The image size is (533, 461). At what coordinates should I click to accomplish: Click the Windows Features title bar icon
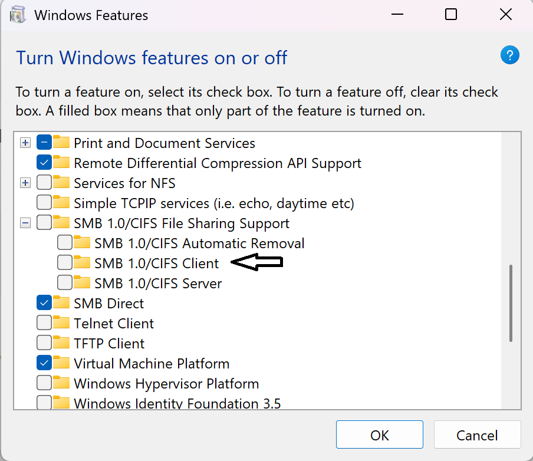point(18,15)
